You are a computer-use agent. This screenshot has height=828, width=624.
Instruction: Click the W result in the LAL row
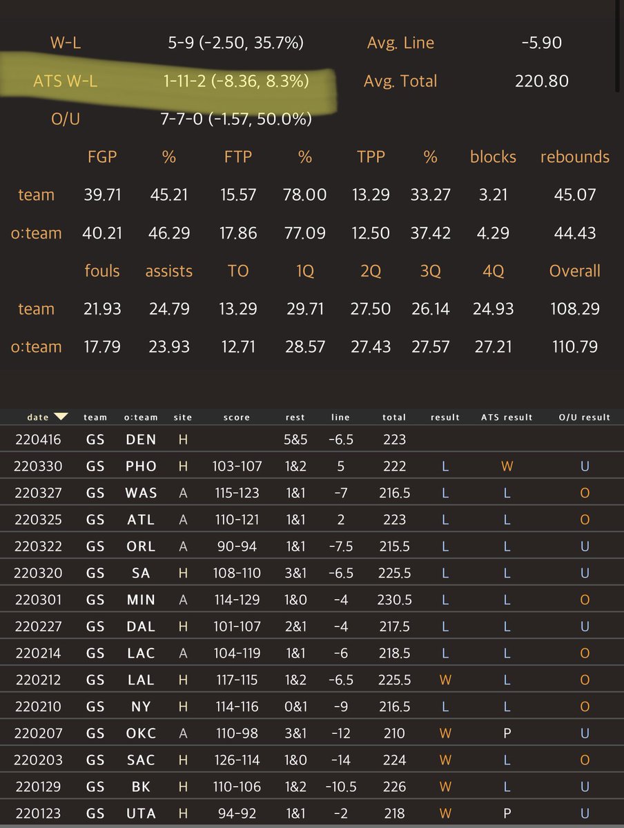[445, 680]
